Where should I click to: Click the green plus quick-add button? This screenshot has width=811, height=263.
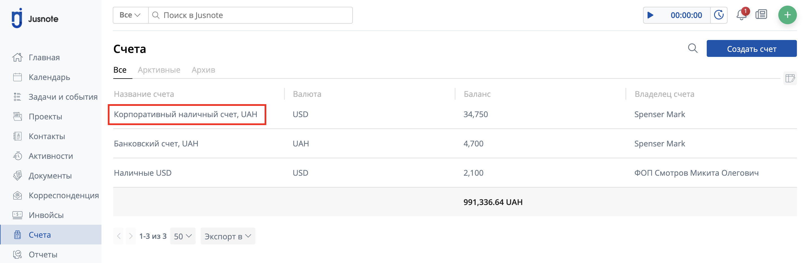(x=787, y=15)
